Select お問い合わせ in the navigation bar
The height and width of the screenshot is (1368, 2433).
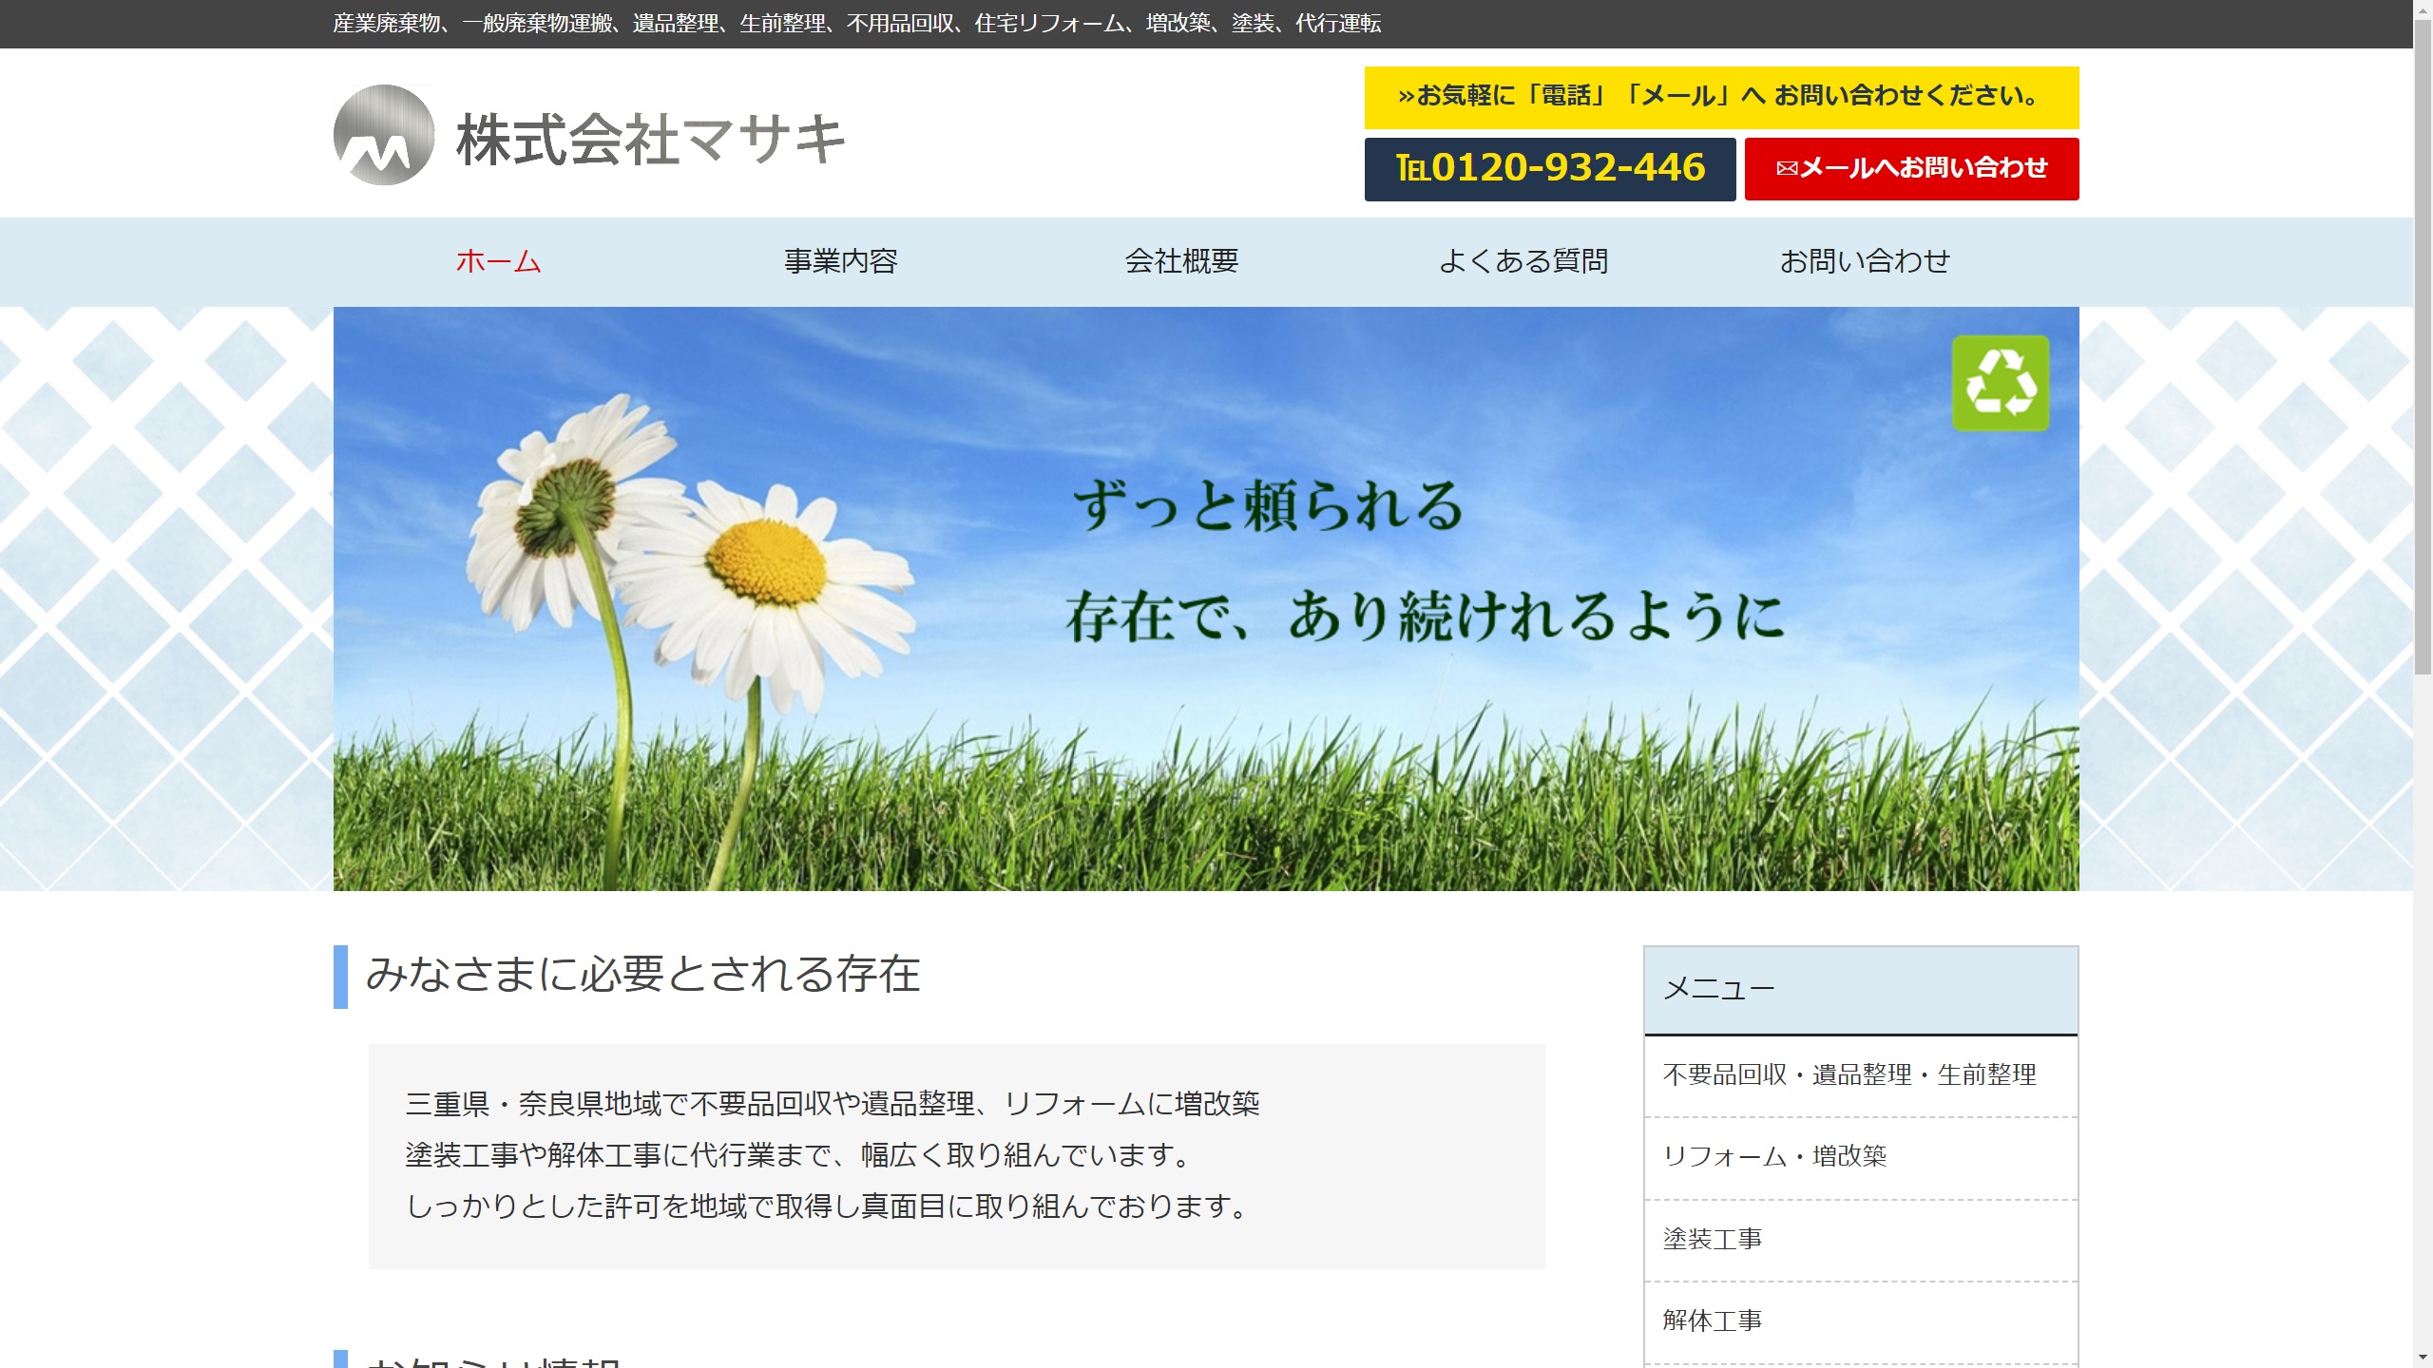click(1864, 261)
